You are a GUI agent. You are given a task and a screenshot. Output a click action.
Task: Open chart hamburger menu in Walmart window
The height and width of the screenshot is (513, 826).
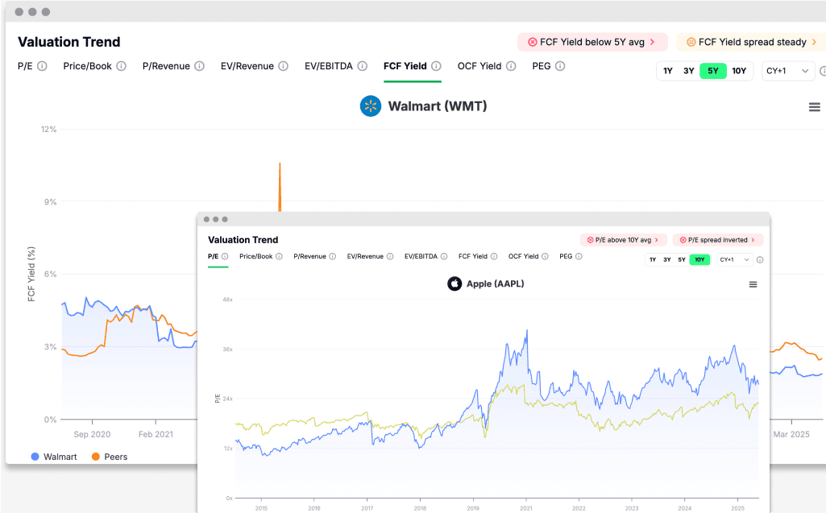(815, 107)
